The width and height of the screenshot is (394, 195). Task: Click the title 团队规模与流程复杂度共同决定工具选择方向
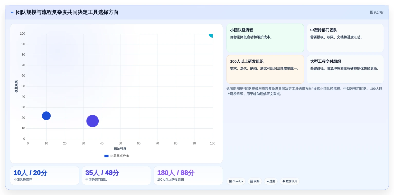pyautogui.click(x=67, y=12)
